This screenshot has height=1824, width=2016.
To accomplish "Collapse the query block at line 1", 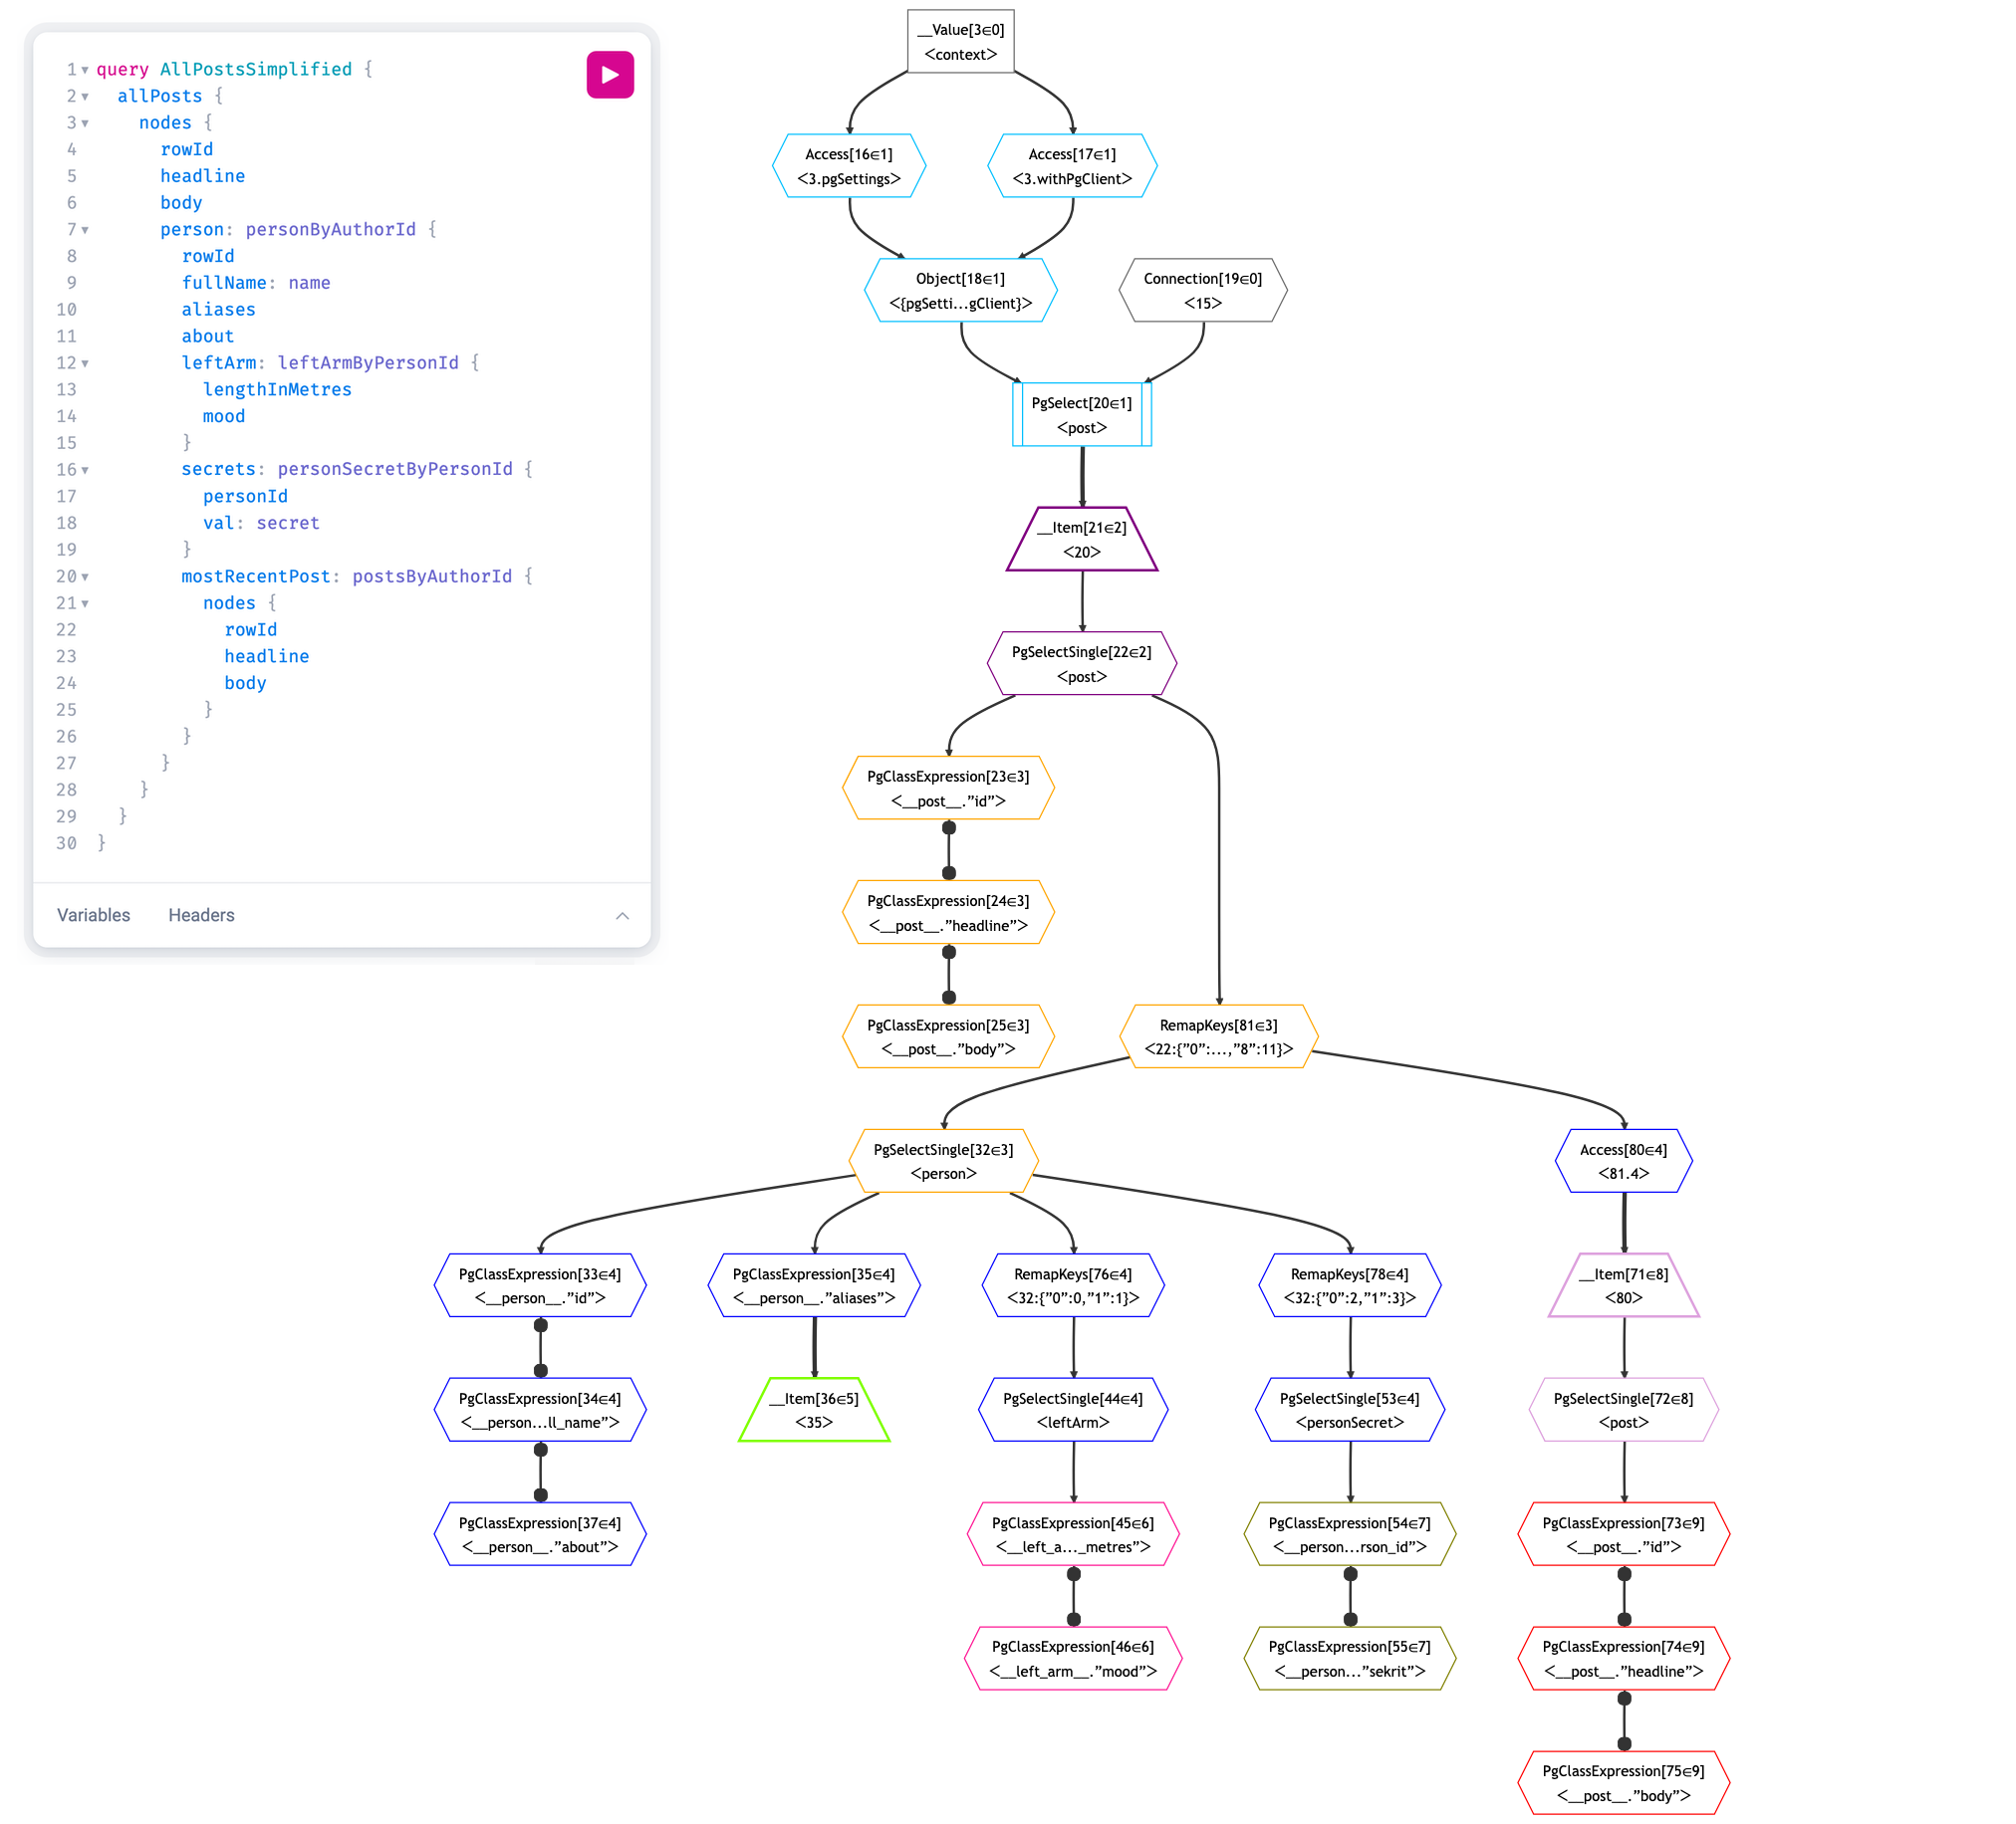I will (x=85, y=70).
